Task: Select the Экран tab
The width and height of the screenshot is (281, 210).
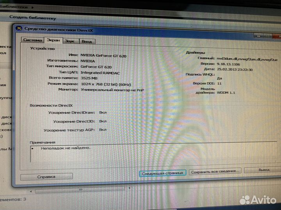Action: [53, 40]
